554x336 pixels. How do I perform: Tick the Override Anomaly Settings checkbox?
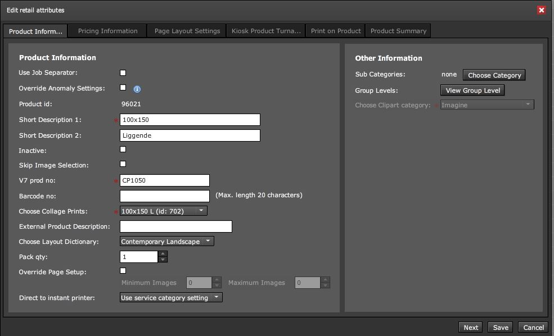pos(123,88)
